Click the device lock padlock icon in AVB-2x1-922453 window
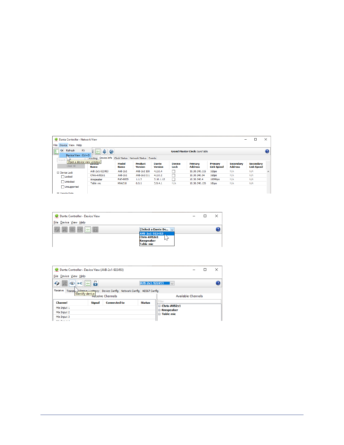The height and width of the screenshot is (445, 344). click(x=96, y=283)
